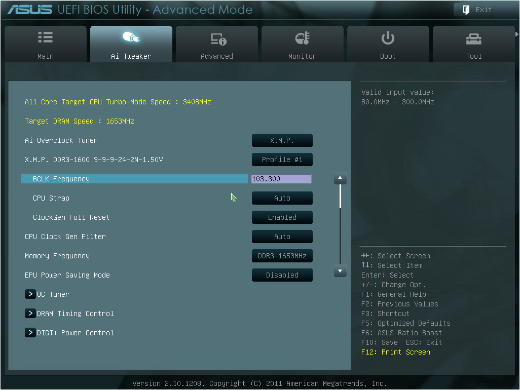Screen dimensions: 520x390
Task: Click the Select Screen arrow-keys hint
Action: [396, 256]
